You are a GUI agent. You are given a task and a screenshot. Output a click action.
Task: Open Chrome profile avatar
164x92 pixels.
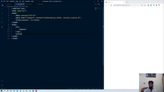(x=159, y=5)
